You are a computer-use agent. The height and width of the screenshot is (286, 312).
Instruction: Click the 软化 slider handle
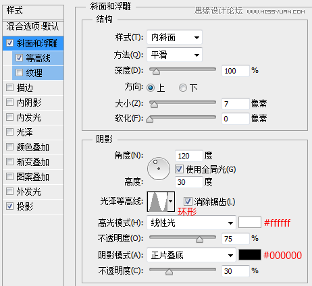click(x=149, y=119)
